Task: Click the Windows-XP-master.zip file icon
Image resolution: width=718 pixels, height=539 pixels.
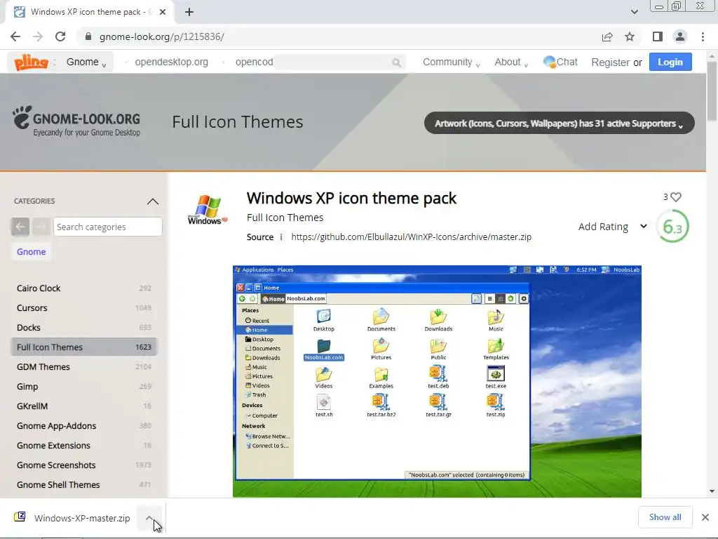Action: (20, 517)
